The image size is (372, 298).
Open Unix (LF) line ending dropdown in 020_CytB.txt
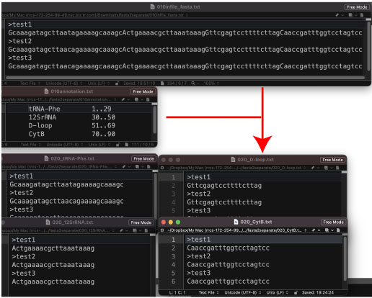pos(277,293)
